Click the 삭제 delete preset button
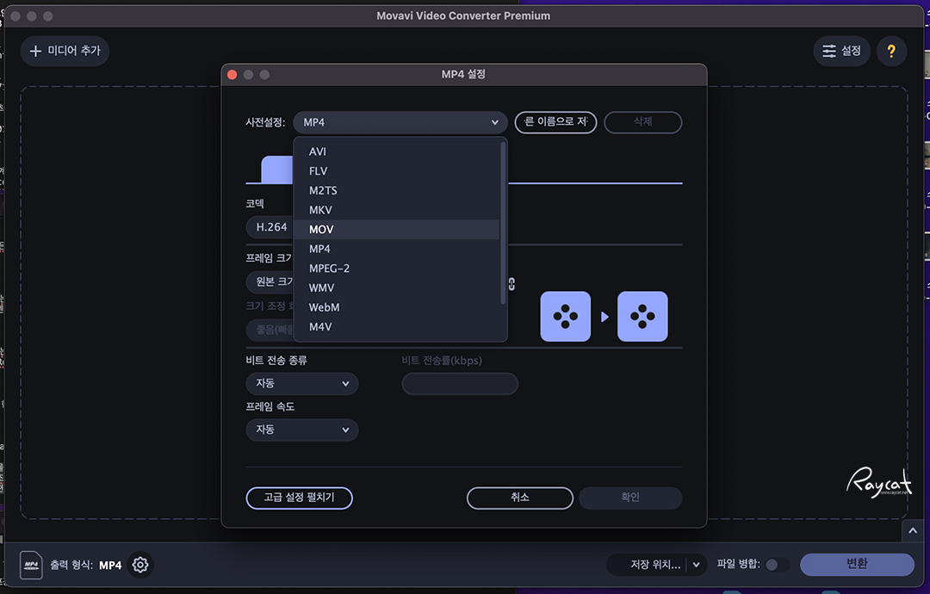930x594 pixels. [x=643, y=122]
